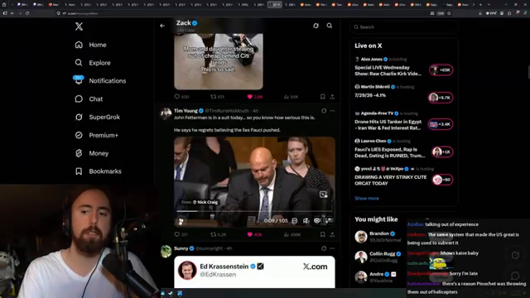This screenshot has width=530, height=298.
Task: Share the Zack video post
Action: tap(332, 97)
